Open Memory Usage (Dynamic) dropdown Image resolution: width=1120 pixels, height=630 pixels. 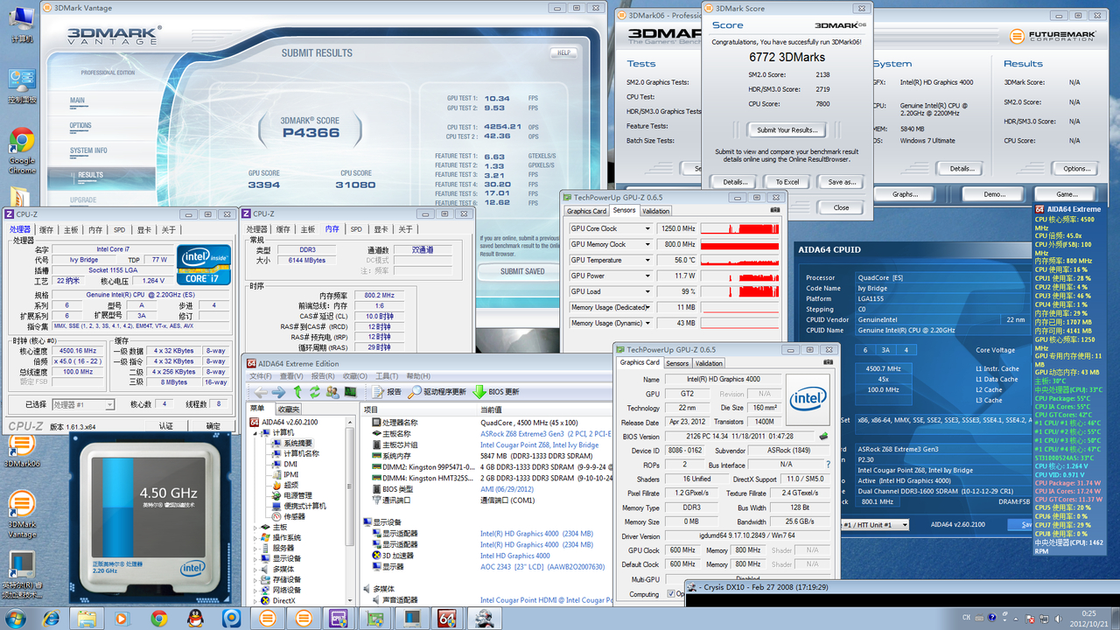click(x=647, y=324)
